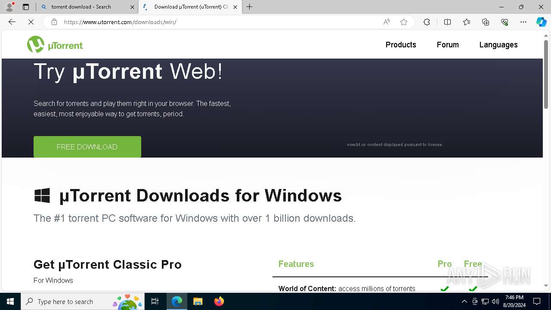551x310 pixels.
Task: Add this page to favorites
Action: point(404,22)
